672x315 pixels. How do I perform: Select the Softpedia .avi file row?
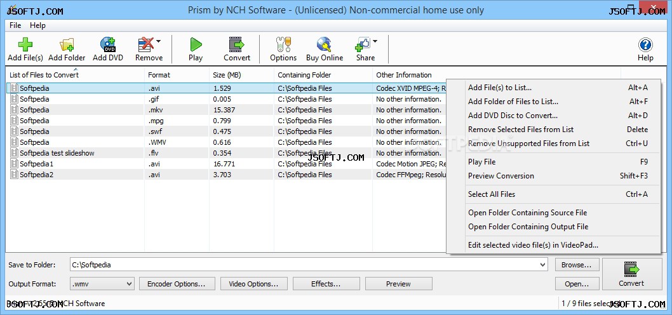point(226,88)
